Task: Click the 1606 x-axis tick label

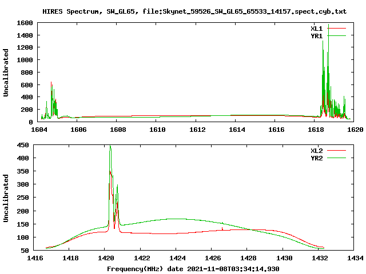Action: 78,130
